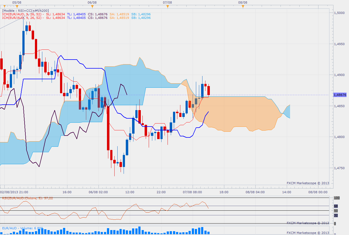Screen dimensions: 349x235
Task: Click the 07/08 08:00 time axis label
Action: (x=192, y=192)
